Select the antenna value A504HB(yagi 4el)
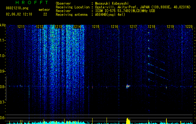196x124 pixels. pos(110,15)
